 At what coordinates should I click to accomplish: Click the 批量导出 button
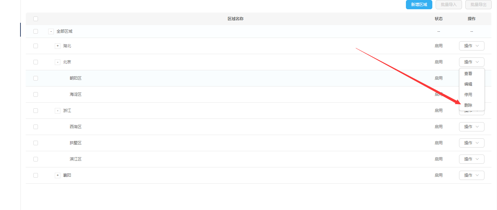[x=478, y=5]
